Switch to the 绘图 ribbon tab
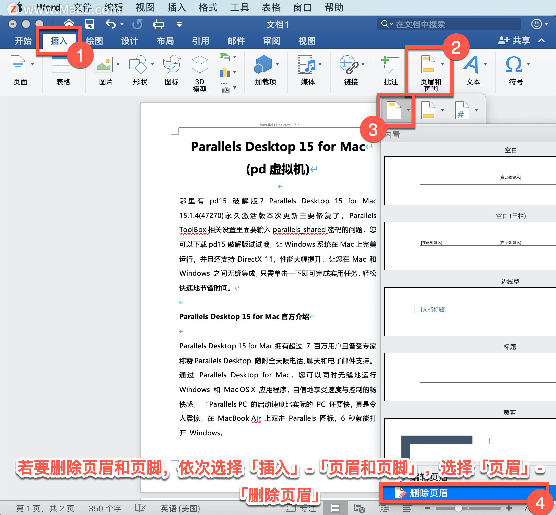The height and width of the screenshot is (515, 556). pos(94,41)
